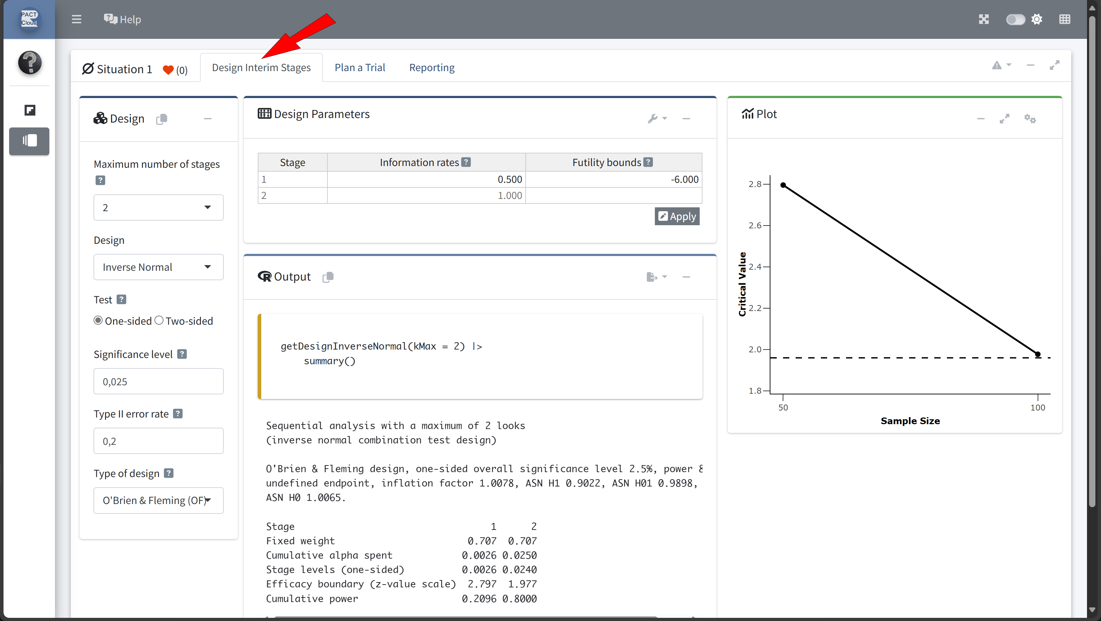Select One-sided test radio button

(98, 320)
